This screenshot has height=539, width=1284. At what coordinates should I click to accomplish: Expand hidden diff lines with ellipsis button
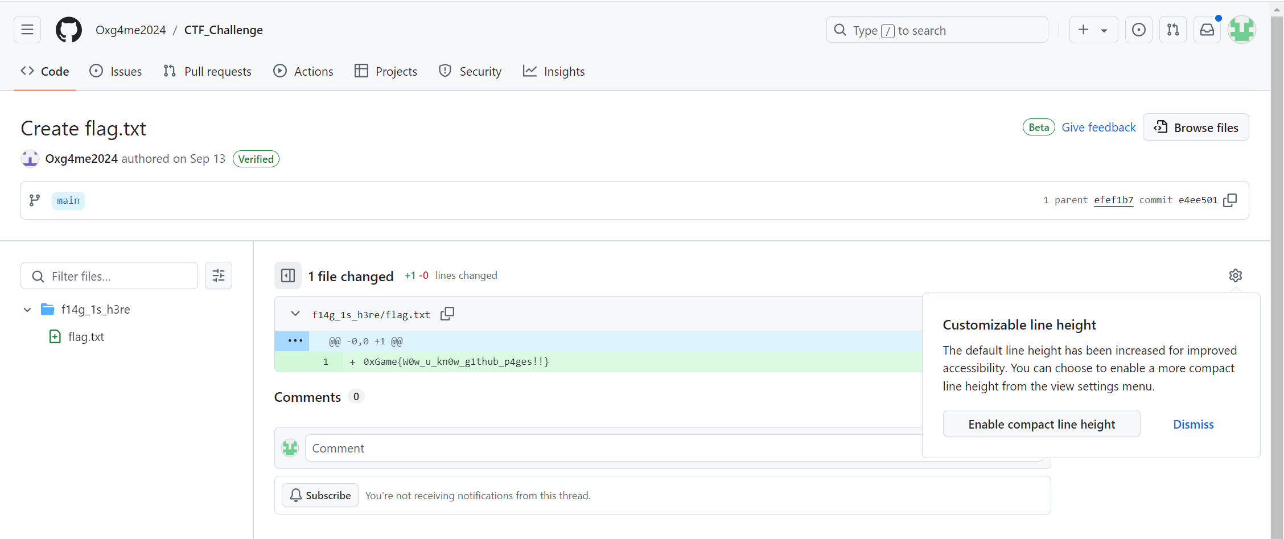pos(295,341)
